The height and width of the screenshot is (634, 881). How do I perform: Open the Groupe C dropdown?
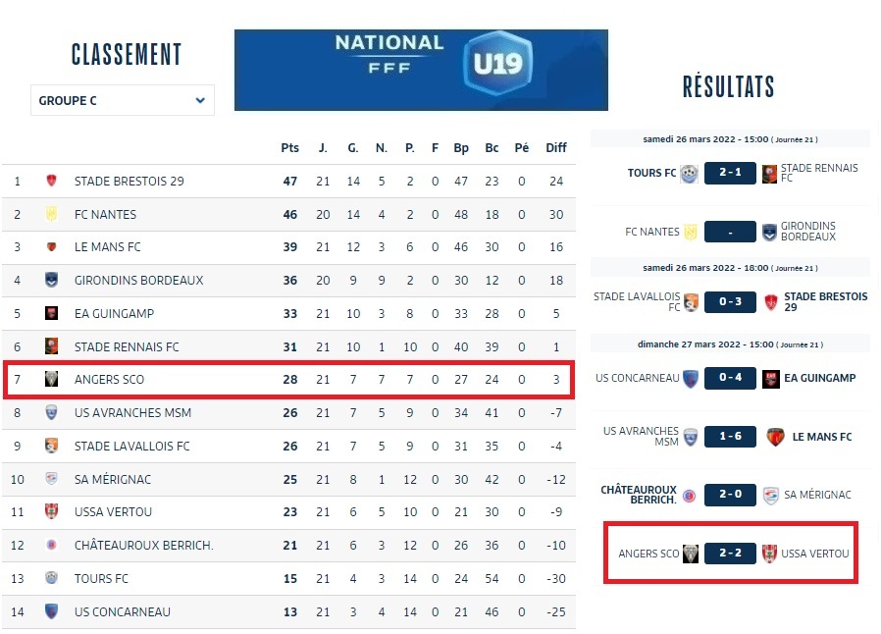point(123,100)
